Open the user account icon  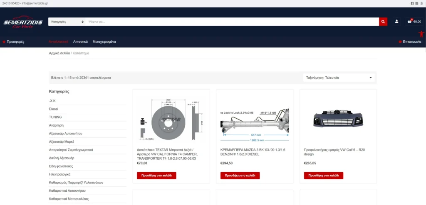pos(396,22)
